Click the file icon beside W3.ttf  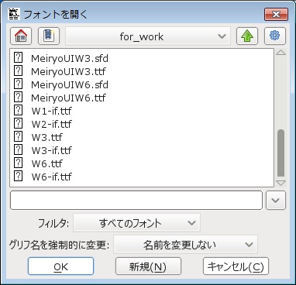[18, 136]
